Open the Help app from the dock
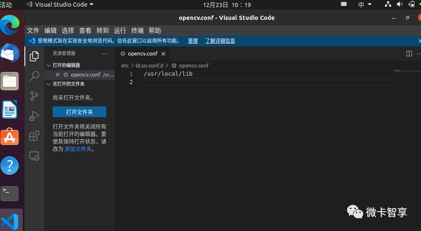Viewport: 421px width, 231px height. click(x=10, y=166)
